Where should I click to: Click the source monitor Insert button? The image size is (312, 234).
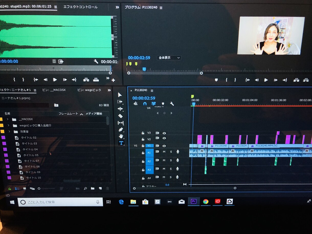click(86, 80)
